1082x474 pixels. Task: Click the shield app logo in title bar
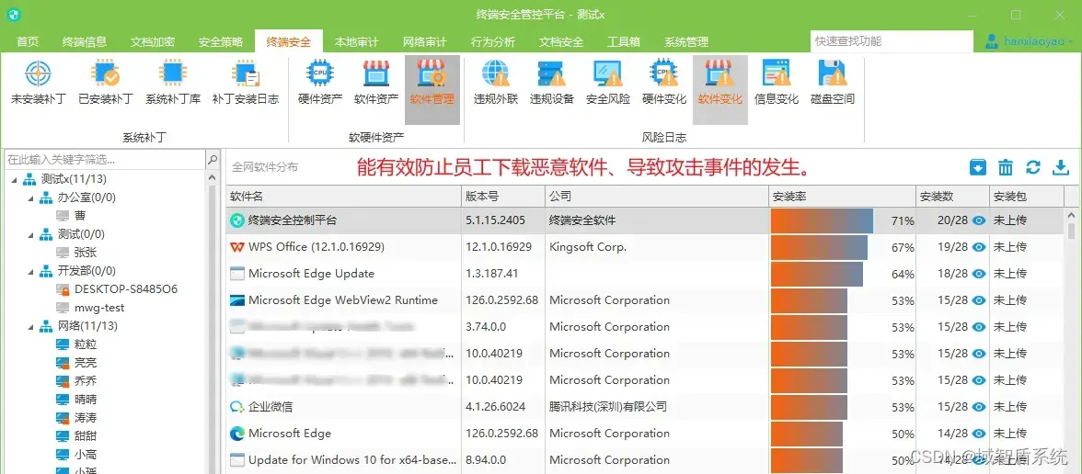pyautogui.click(x=13, y=15)
